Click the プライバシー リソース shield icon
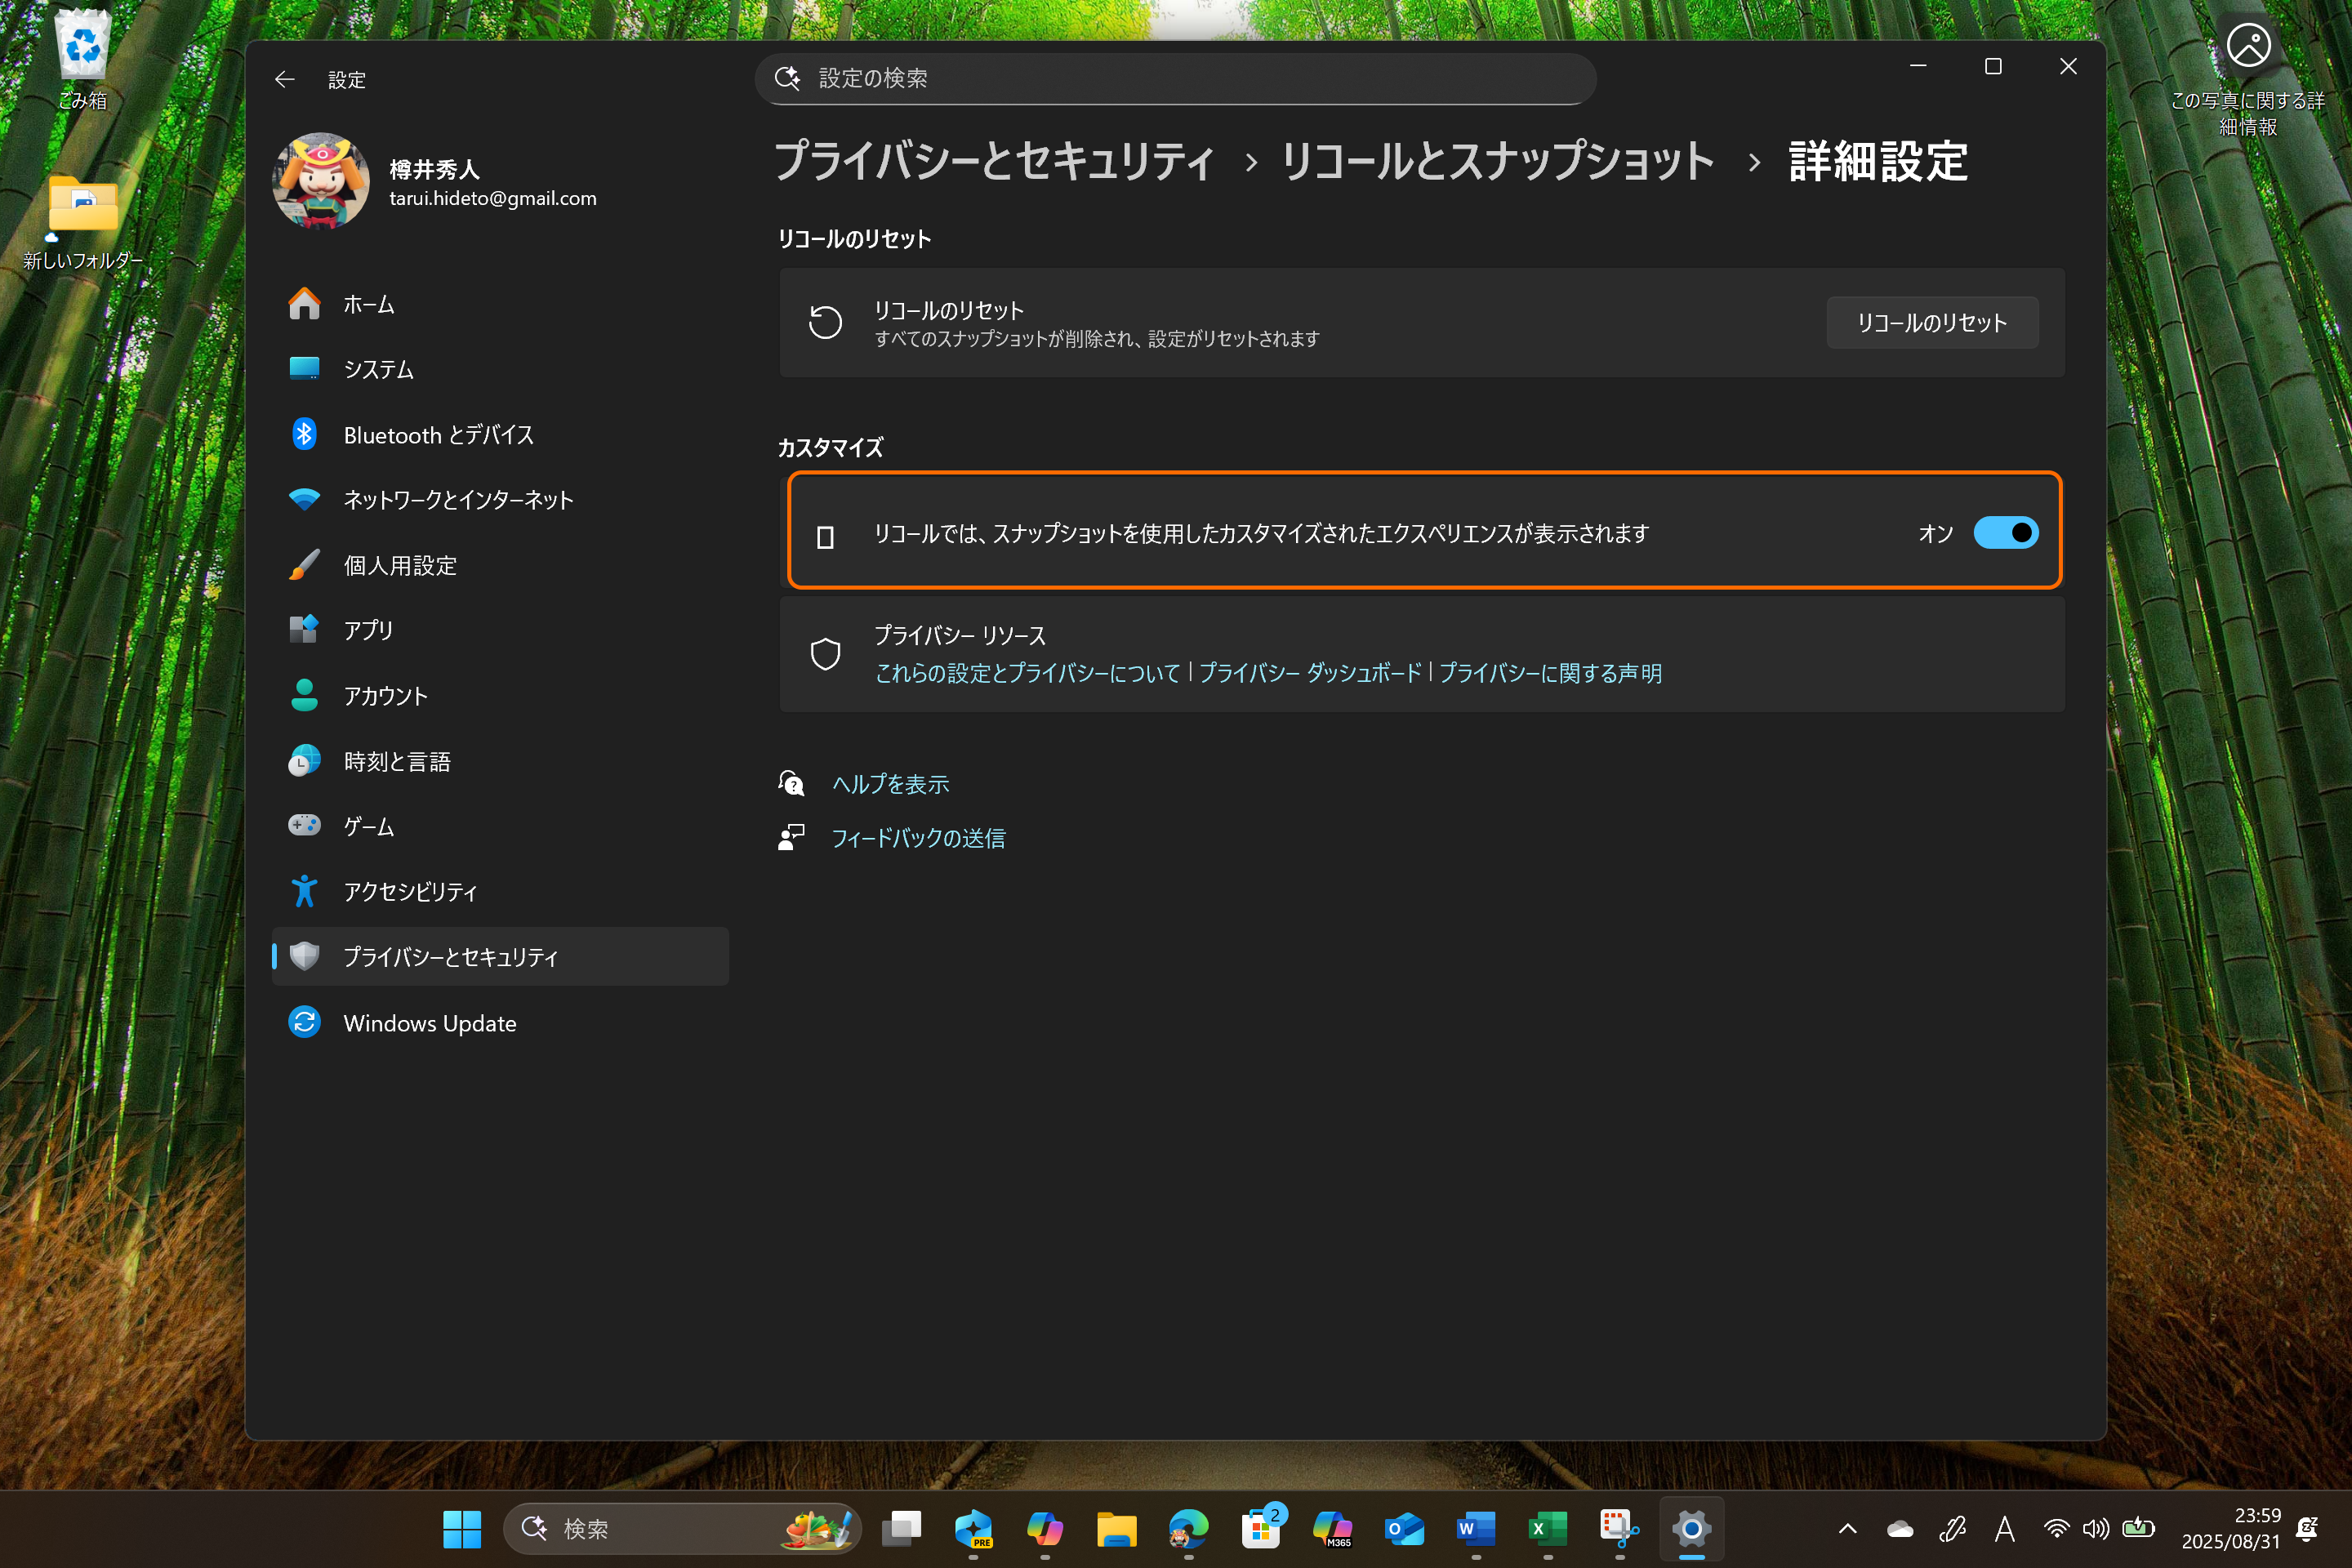The height and width of the screenshot is (1568, 2352). coord(826,653)
